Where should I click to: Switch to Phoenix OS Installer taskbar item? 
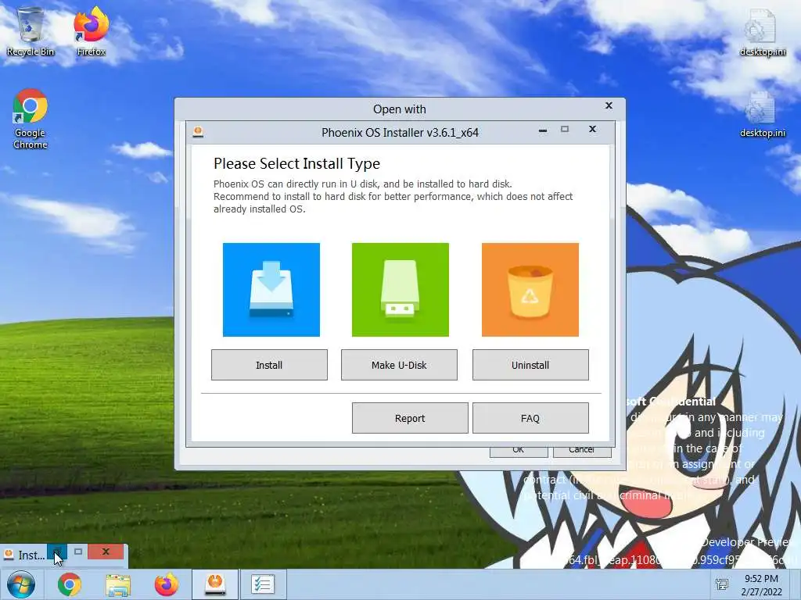coord(215,584)
